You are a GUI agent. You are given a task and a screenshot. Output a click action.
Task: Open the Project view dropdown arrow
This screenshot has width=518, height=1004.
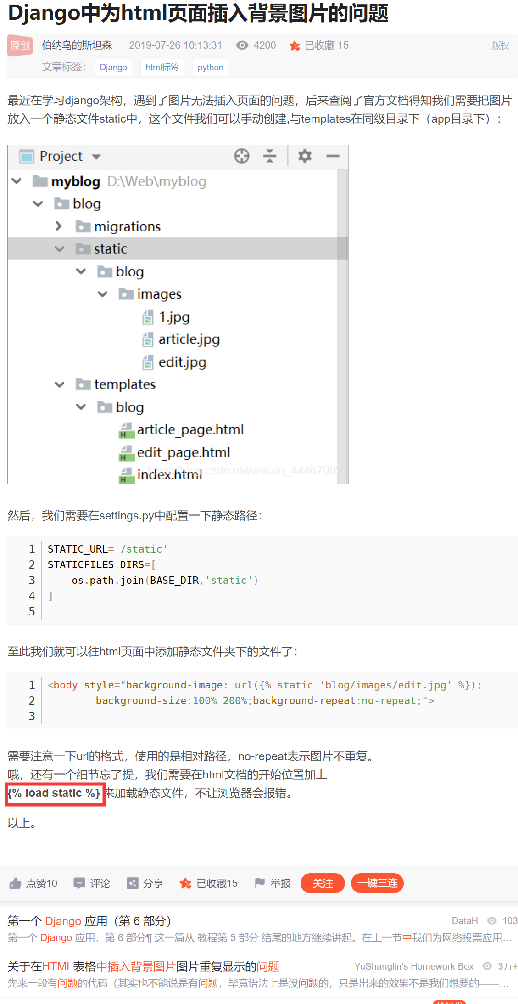(x=96, y=157)
